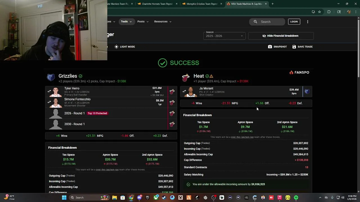The height and width of the screenshot is (202, 360).
Task: Open the Chrome three-dot menu
Action: pos(356,12)
